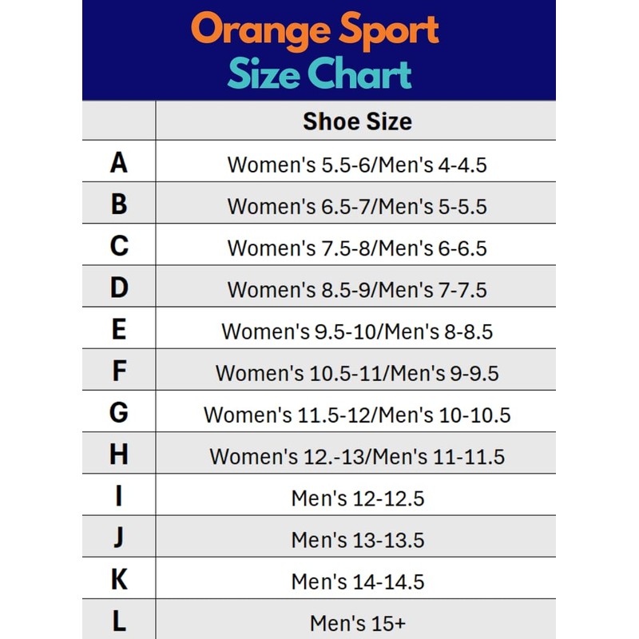Viewport: 639px width, 639px height.
Task: Click the size letter E cell
Action: (x=119, y=329)
